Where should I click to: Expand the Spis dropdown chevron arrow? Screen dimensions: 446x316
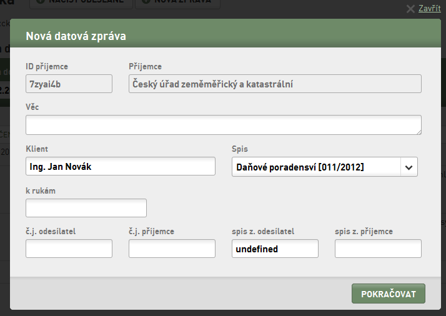click(409, 167)
